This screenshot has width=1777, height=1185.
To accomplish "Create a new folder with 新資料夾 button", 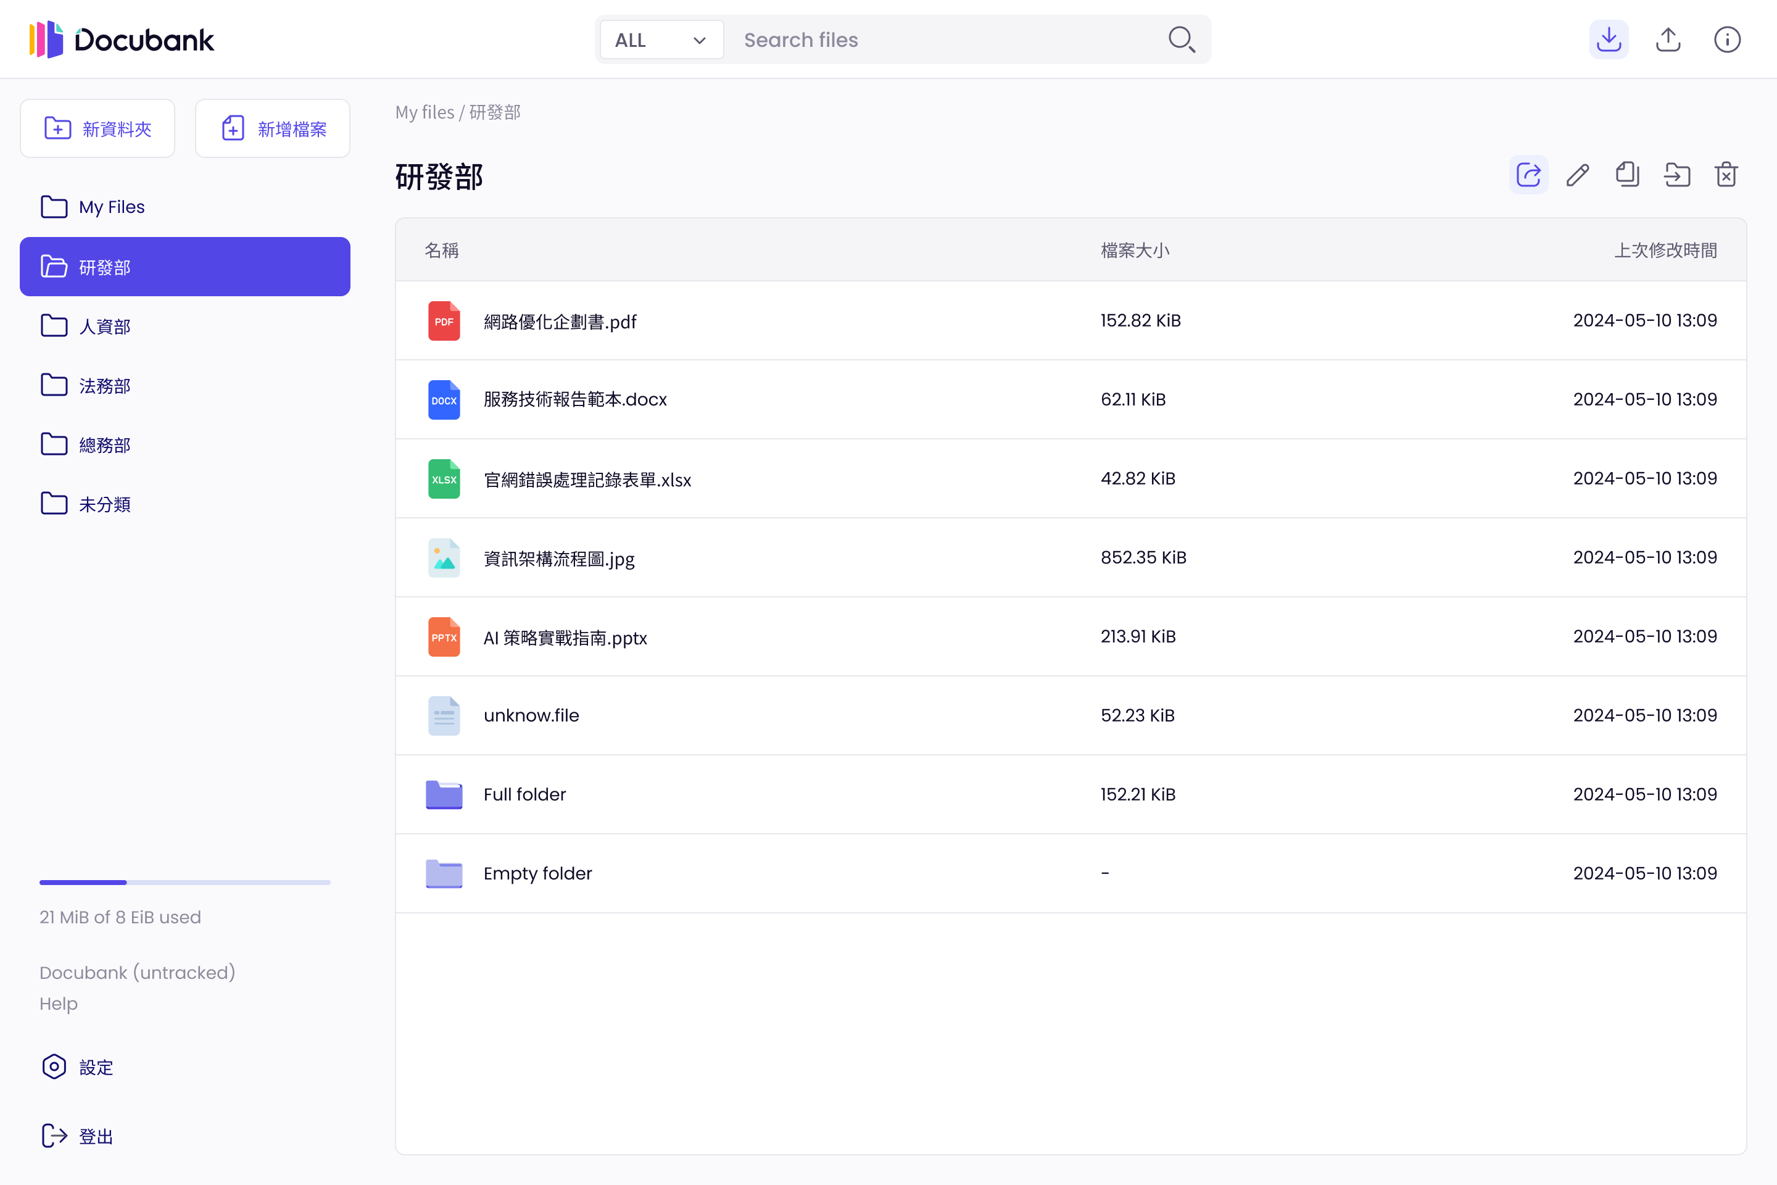I will click(x=97, y=128).
